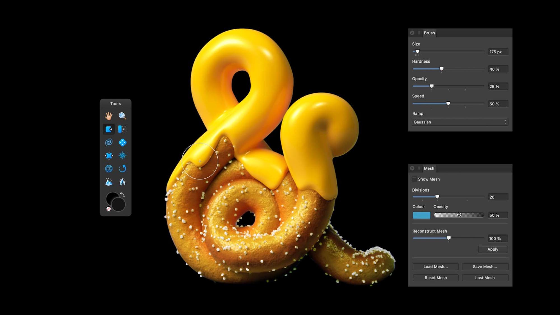Image resolution: width=560 pixels, height=315 pixels.
Task: Activate the Punch tool
Action: tap(109, 155)
